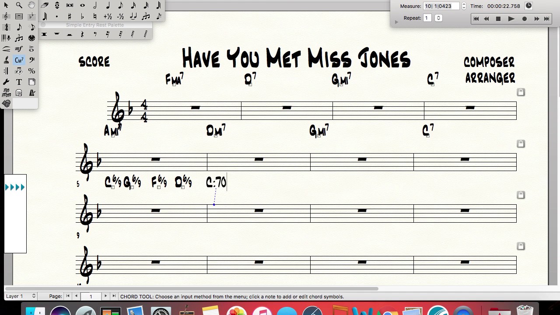Select the Graphics tool at palette bottom
Image resolution: width=560 pixels, height=315 pixels.
click(6, 104)
